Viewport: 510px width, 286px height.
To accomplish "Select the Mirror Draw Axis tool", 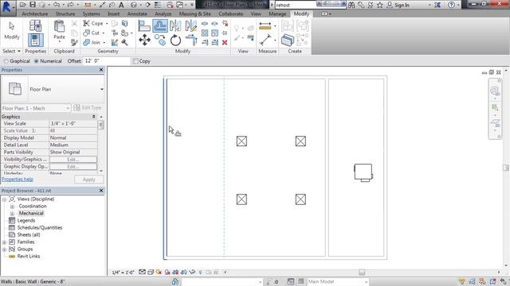I will pos(191,26).
